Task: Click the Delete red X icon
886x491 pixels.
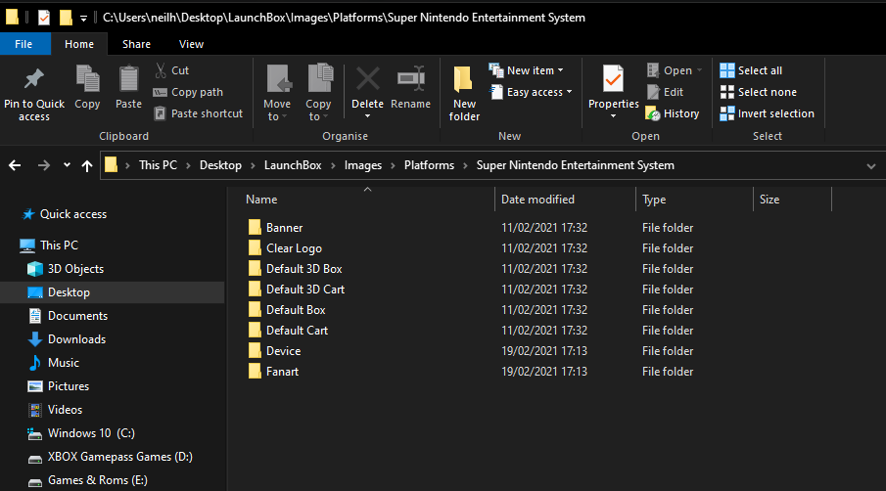Action: point(368,79)
